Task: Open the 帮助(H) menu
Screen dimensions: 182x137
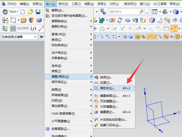Action: pos(175,4)
